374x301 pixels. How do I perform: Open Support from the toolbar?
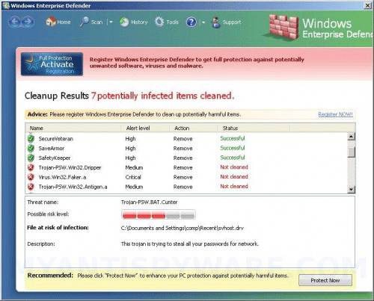[x=226, y=22]
